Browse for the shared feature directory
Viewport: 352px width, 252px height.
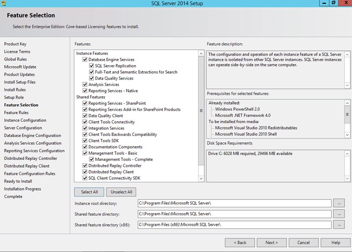click(x=339, y=214)
